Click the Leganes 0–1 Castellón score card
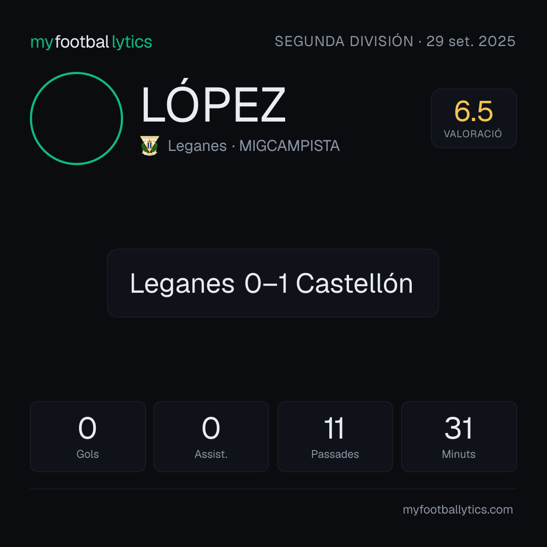This screenshot has height=547, width=547. coord(273,283)
